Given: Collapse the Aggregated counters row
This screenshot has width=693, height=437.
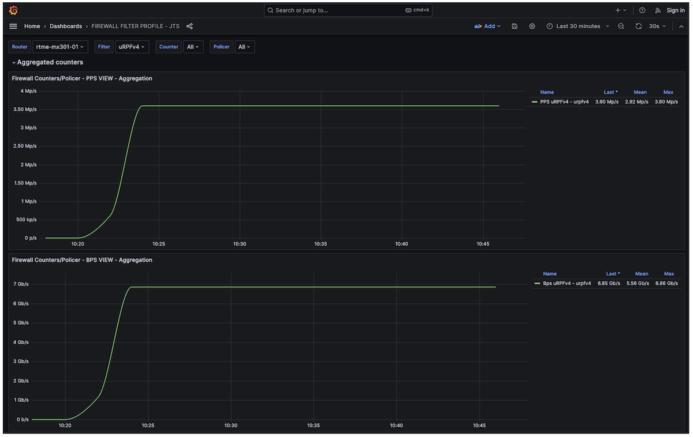Looking at the screenshot, I should coord(49,62).
